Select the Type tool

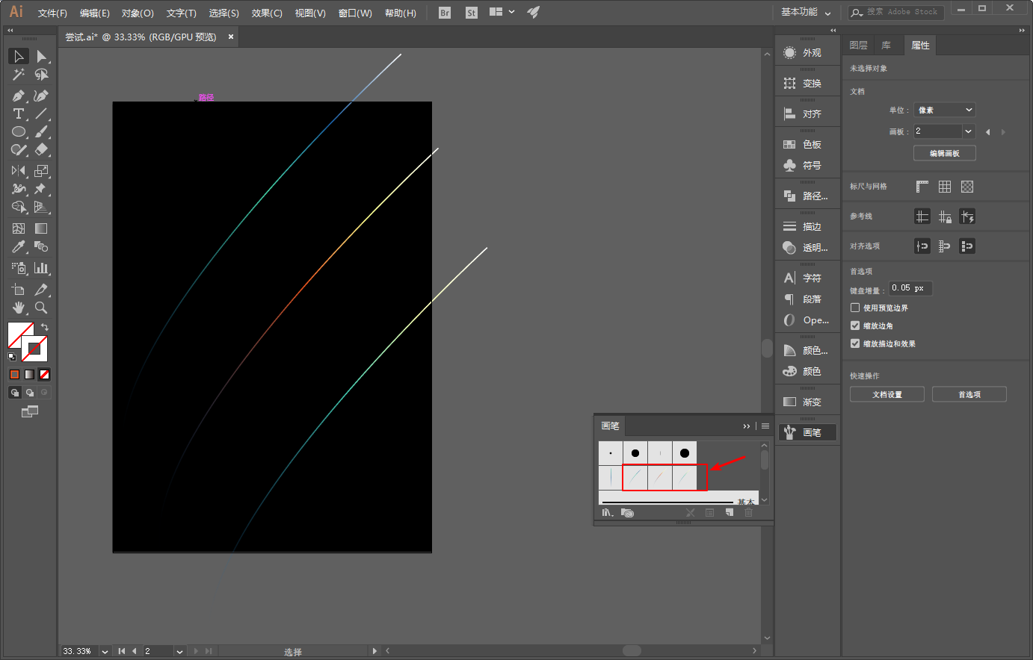(19, 113)
